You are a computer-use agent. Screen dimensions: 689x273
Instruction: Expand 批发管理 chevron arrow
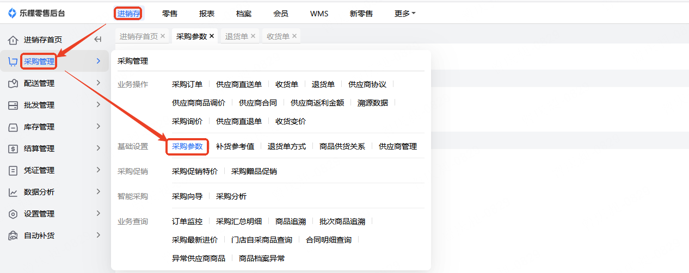click(x=98, y=104)
